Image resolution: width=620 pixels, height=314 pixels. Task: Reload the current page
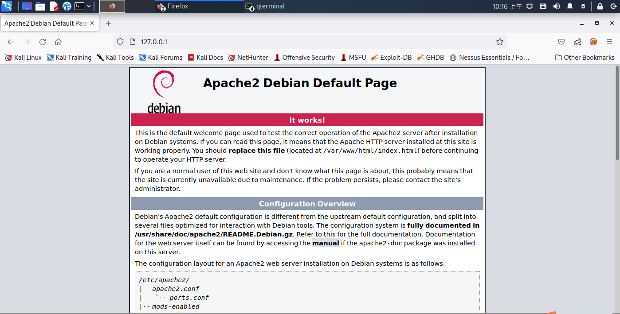(43, 42)
